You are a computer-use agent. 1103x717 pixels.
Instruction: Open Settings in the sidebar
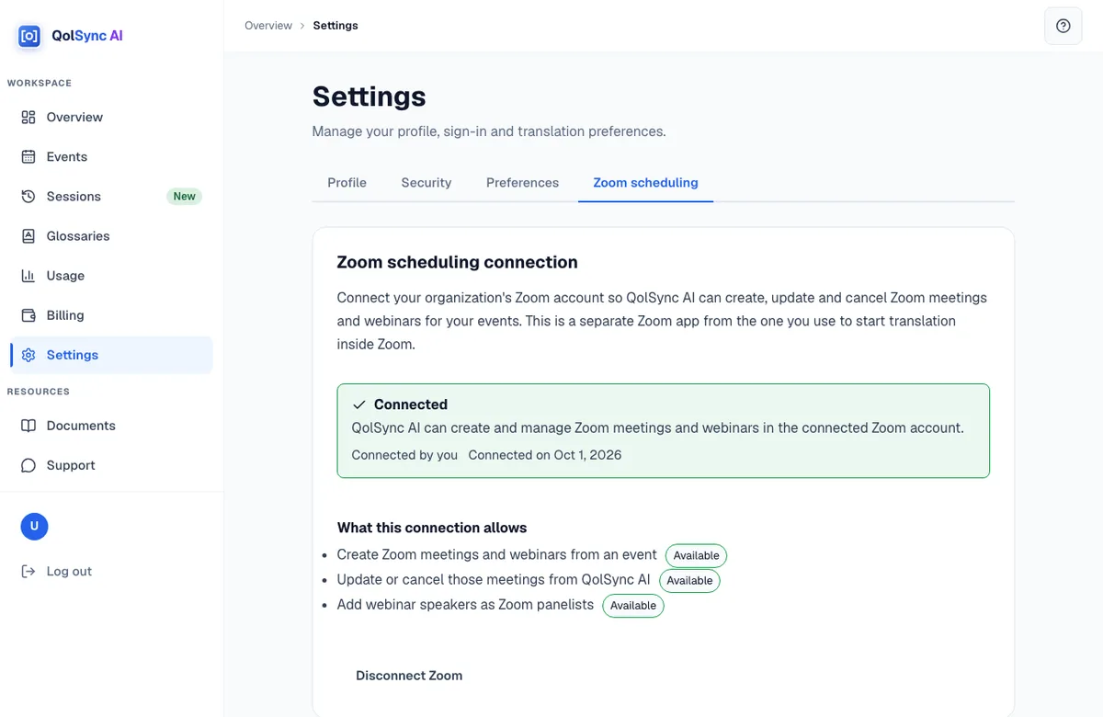pos(111,355)
